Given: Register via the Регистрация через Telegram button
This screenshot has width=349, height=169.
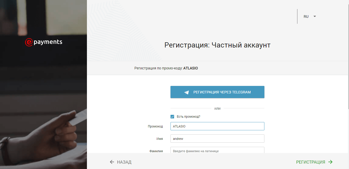Looking at the screenshot, I should 217,92.
